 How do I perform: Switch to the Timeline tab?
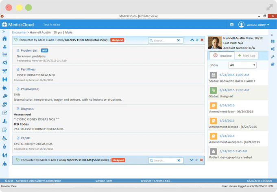click(x=222, y=56)
